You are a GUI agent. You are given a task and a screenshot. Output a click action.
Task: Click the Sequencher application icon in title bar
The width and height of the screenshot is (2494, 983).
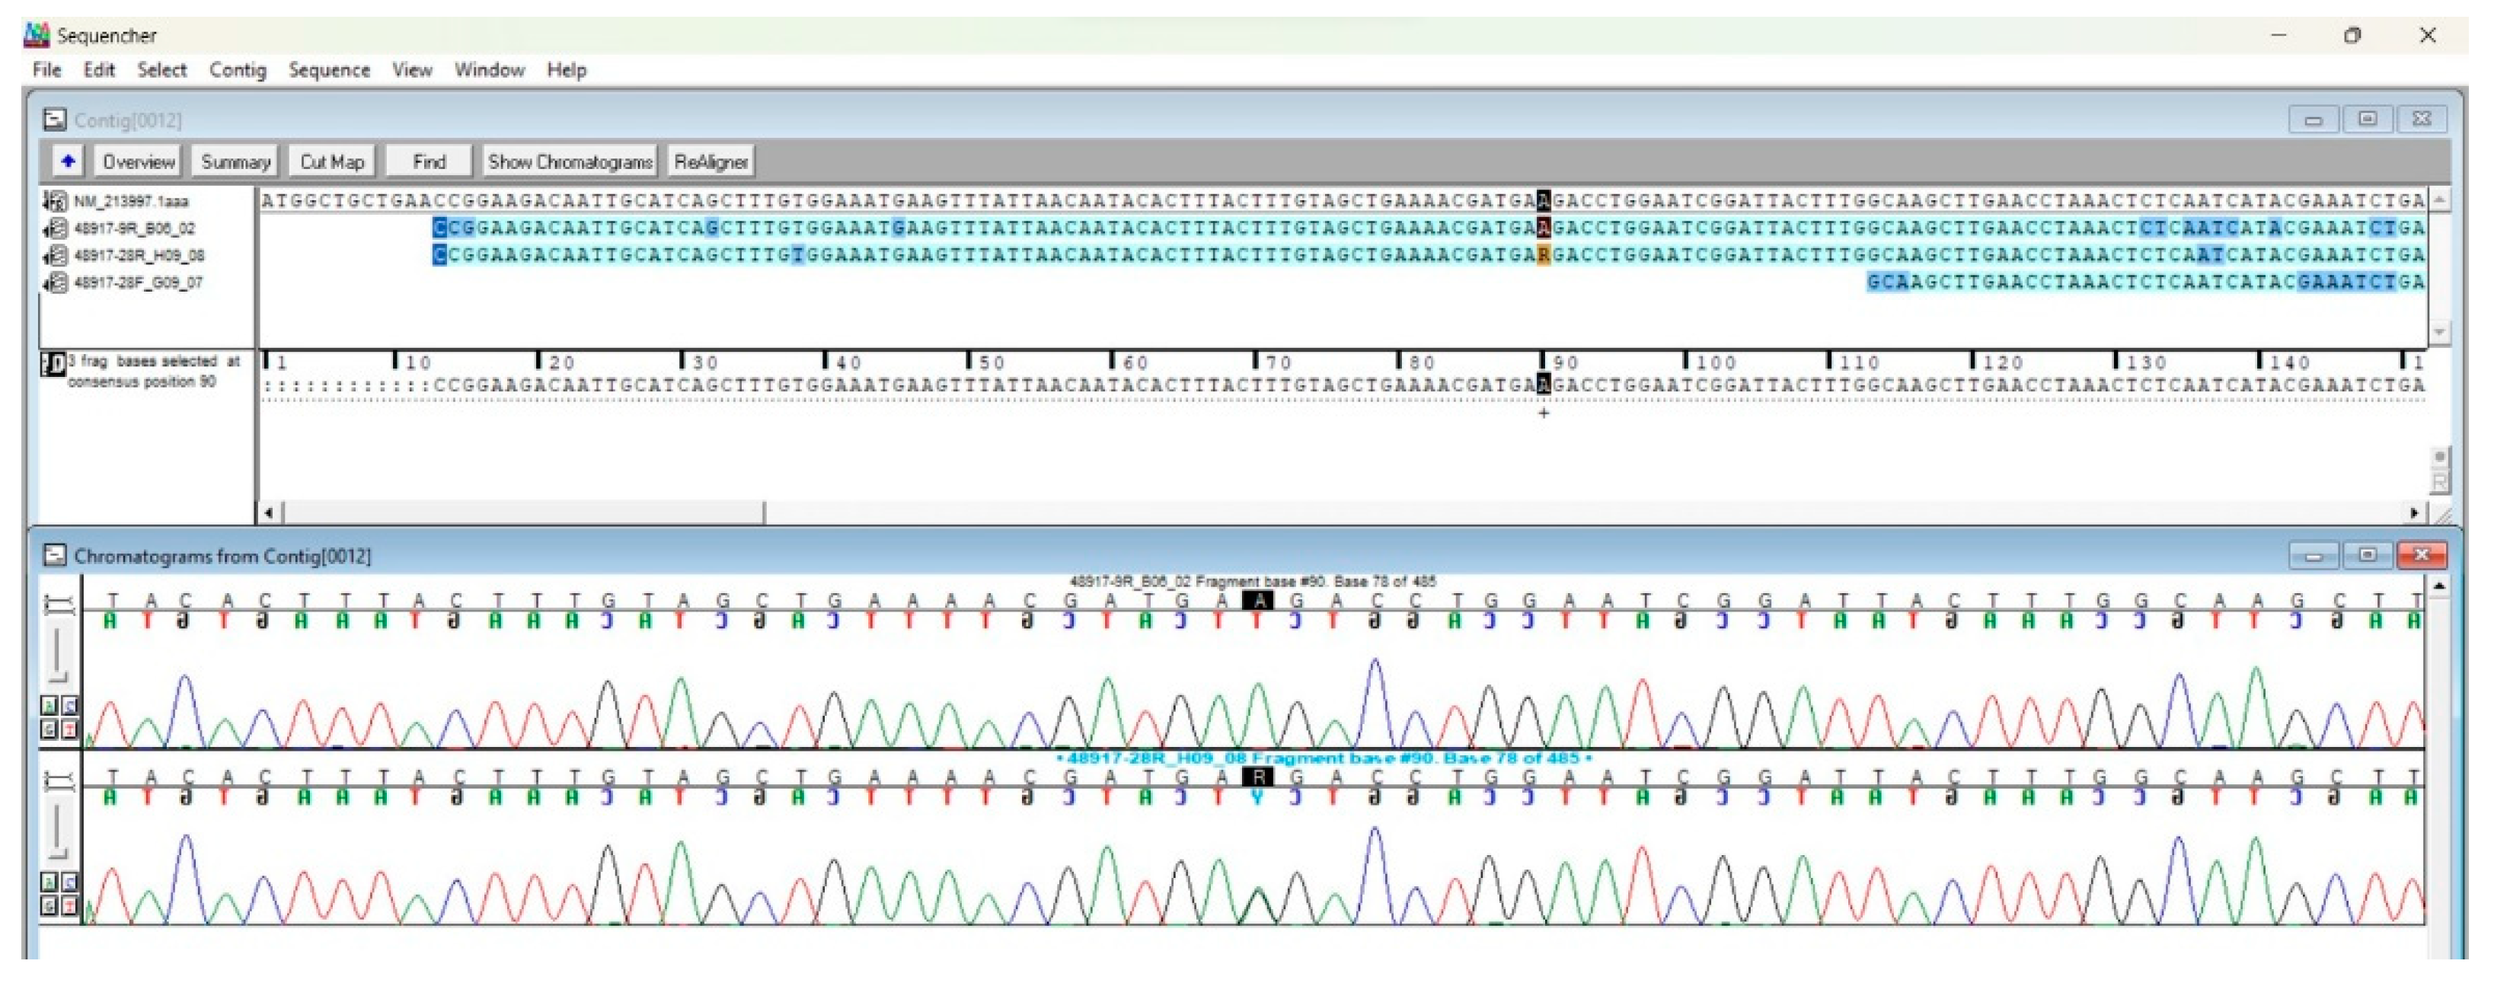[x=36, y=35]
